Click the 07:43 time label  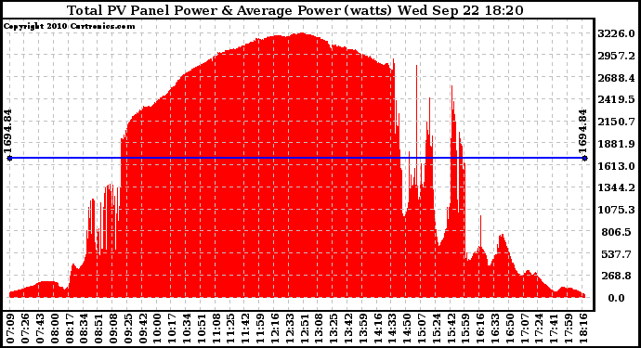point(39,329)
